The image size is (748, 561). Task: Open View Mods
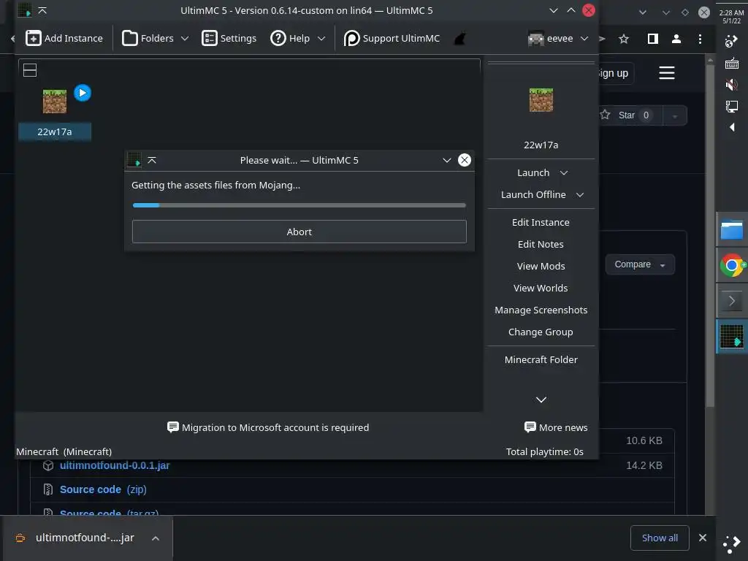541,266
